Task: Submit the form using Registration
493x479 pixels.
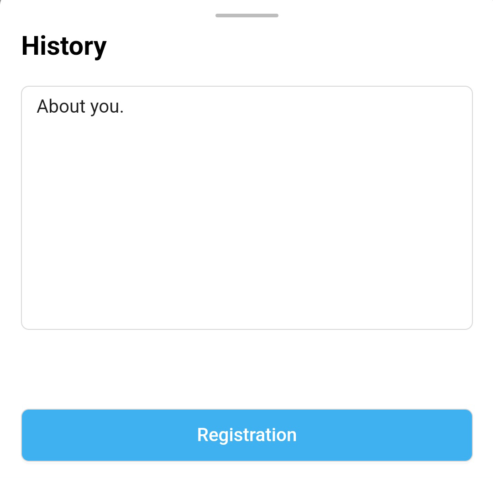Action: [246, 435]
